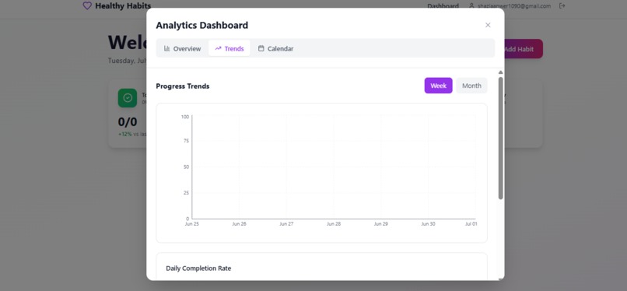Click the Healthy Habits heart logo icon
This screenshot has width=627, height=291.
tap(87, 5)
